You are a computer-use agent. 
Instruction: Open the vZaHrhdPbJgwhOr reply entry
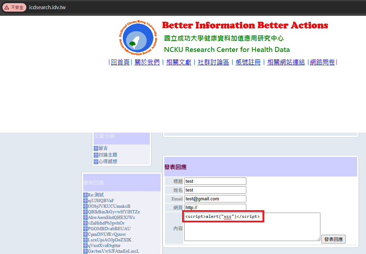coord(106,223)
